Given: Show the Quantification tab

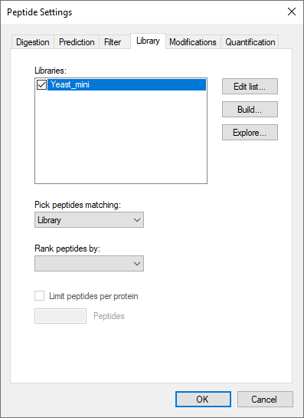Looking at the screenshot, I should [x=250, y=42].
